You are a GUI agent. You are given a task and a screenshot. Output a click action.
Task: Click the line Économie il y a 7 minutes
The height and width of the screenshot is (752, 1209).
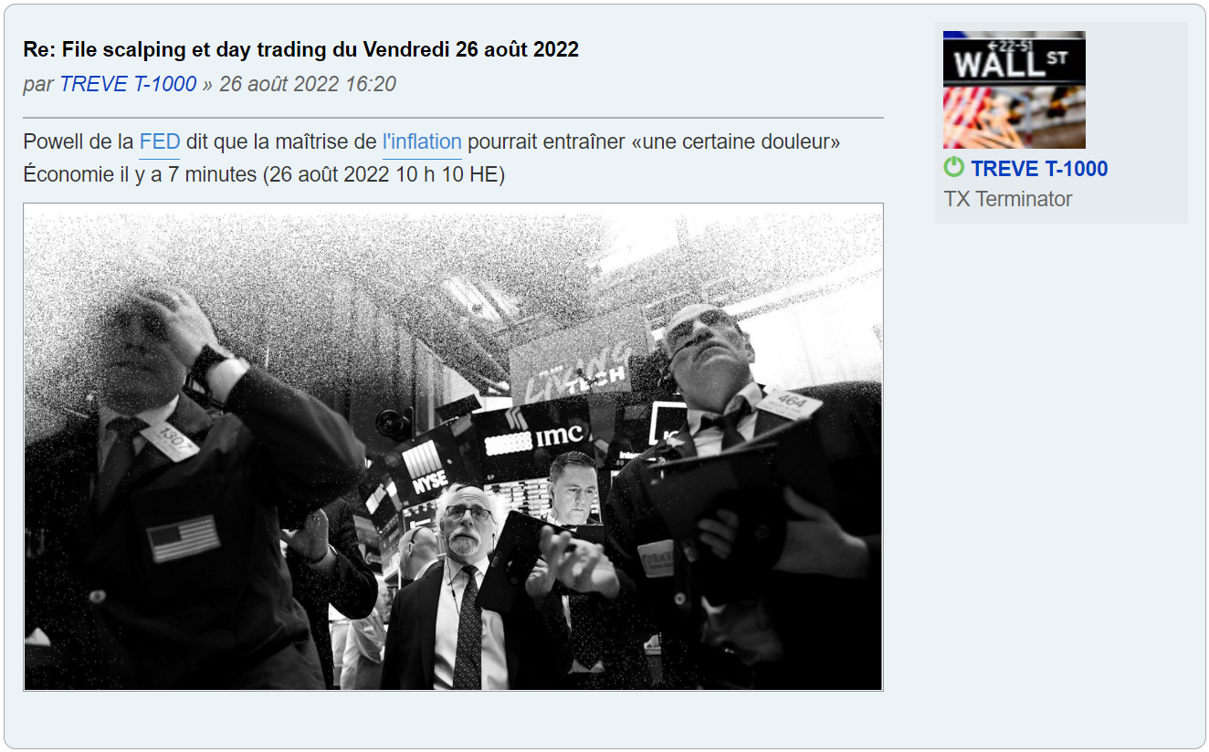[264, 173]
